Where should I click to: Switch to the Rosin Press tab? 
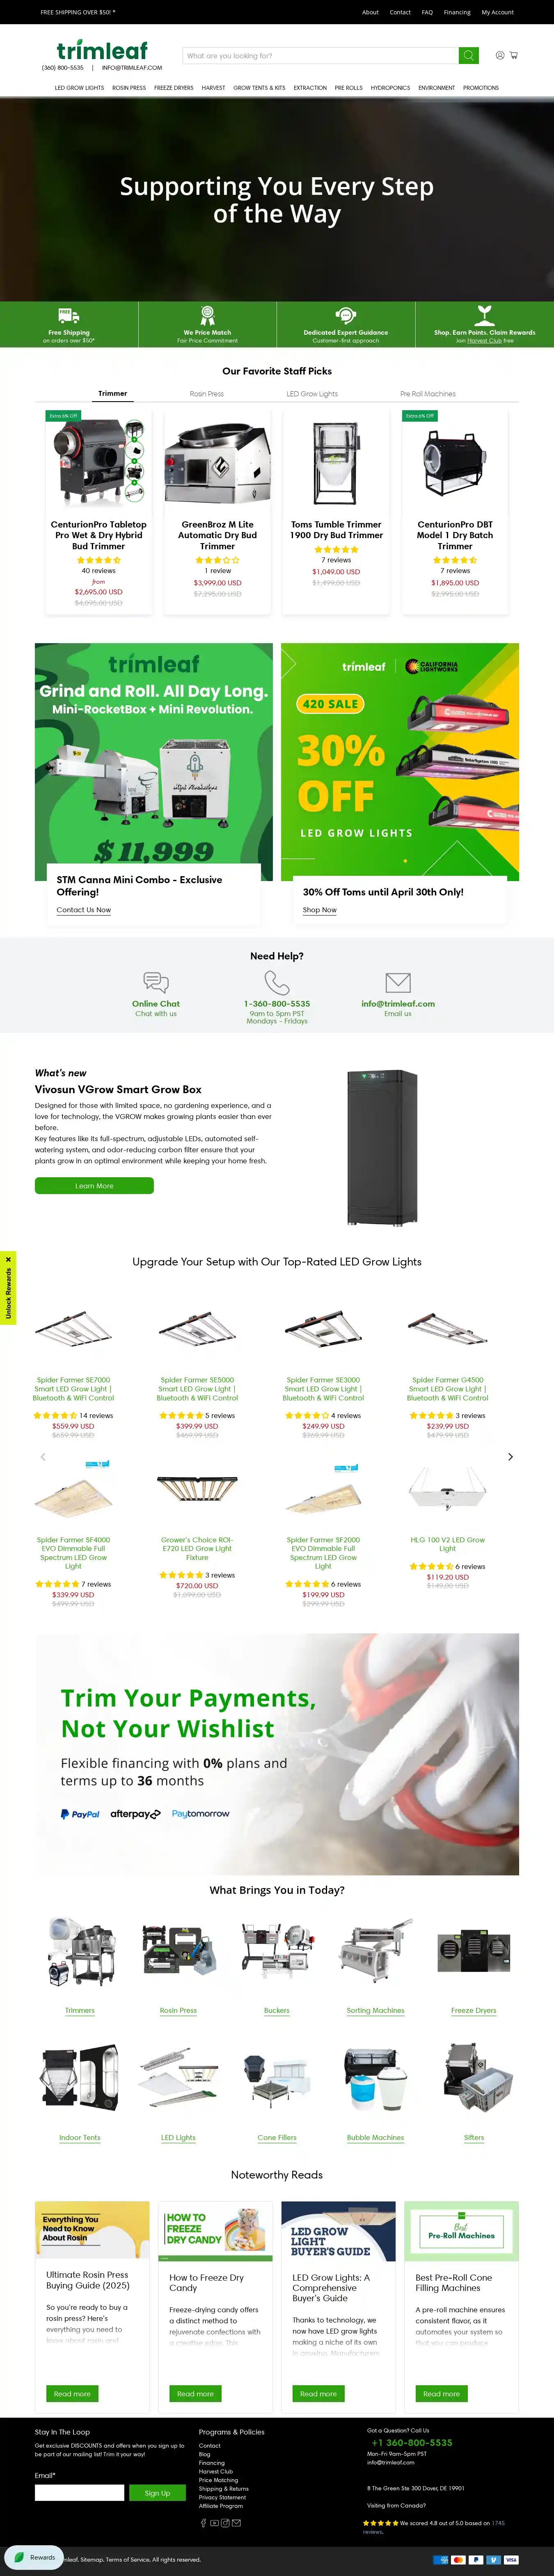tap(207, 394)
